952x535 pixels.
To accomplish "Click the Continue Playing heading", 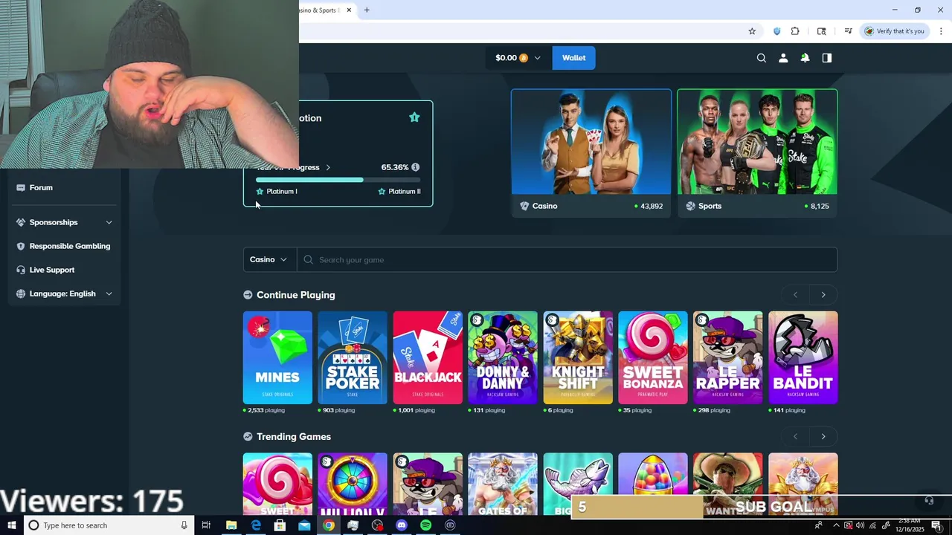I will click(296, 295).
